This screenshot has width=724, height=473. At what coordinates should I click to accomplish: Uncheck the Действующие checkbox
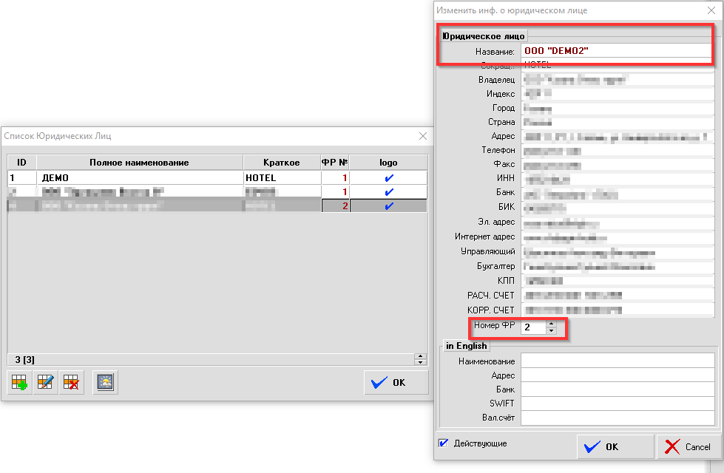click(444, 443)
